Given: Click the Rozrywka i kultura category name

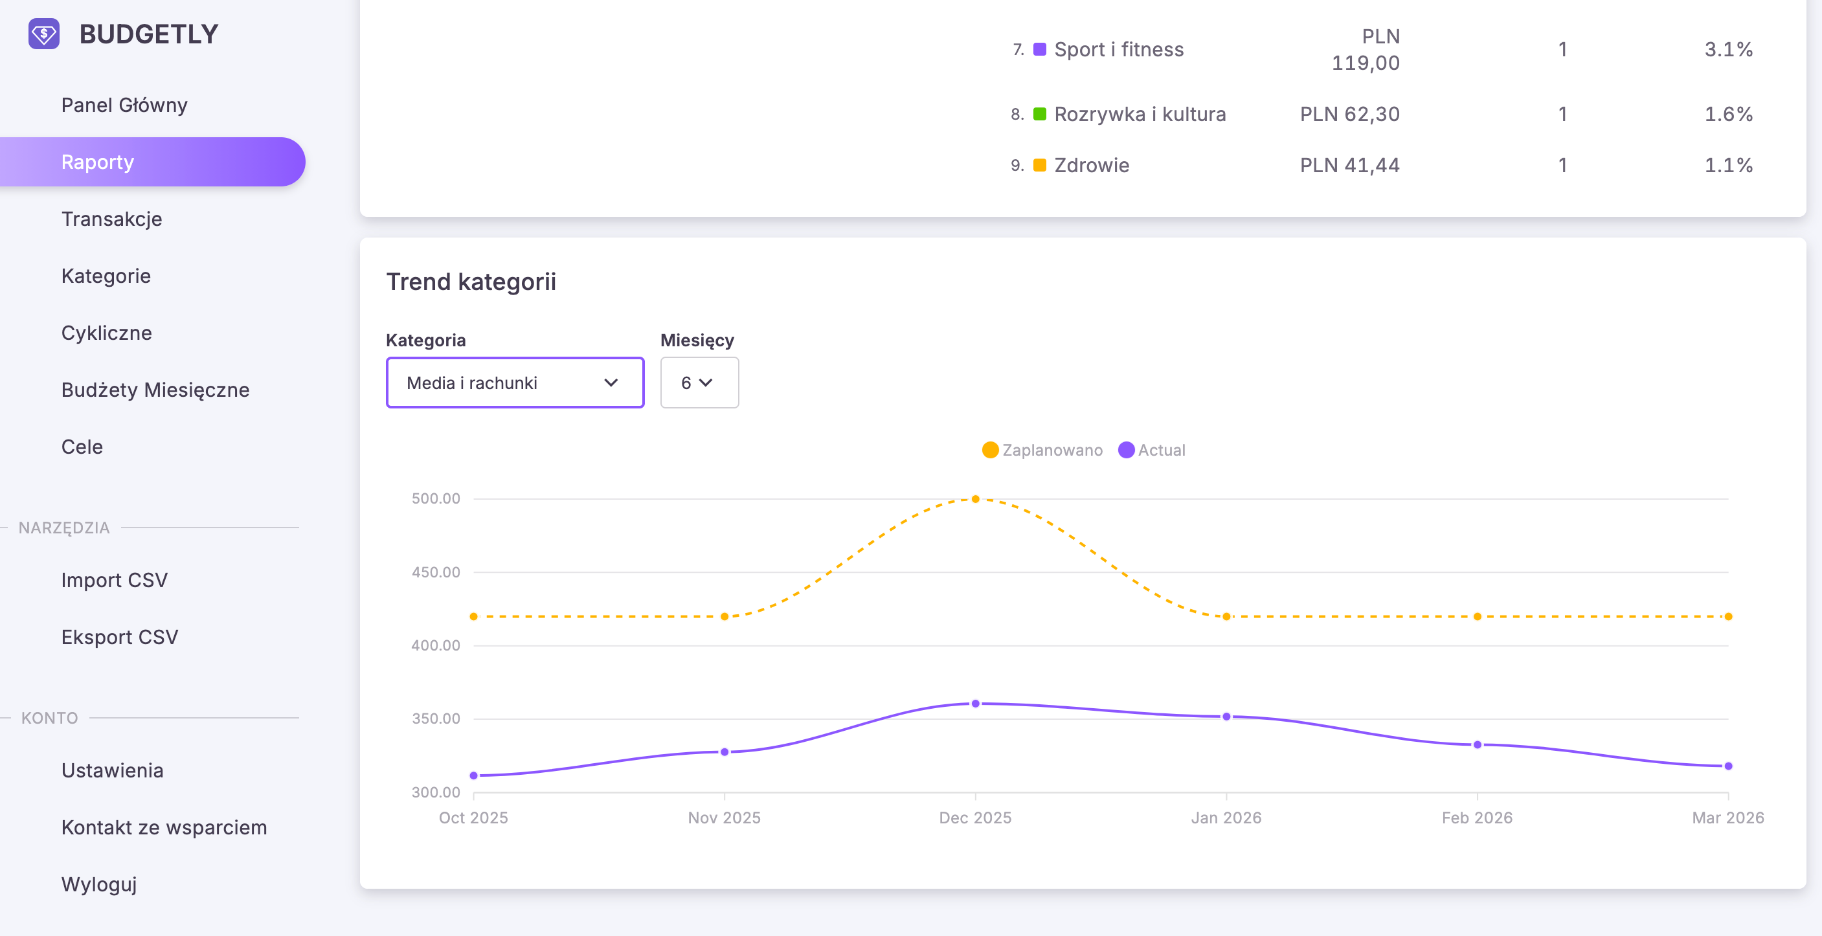Looking at the screenshot, I should tap(1140, 114).
